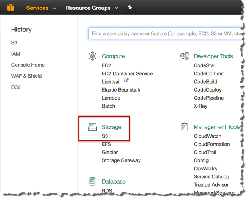
Task: Click the Database category heading
Action: 114,181
